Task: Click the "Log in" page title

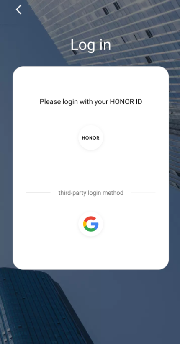Action: [x=91, y=45]
